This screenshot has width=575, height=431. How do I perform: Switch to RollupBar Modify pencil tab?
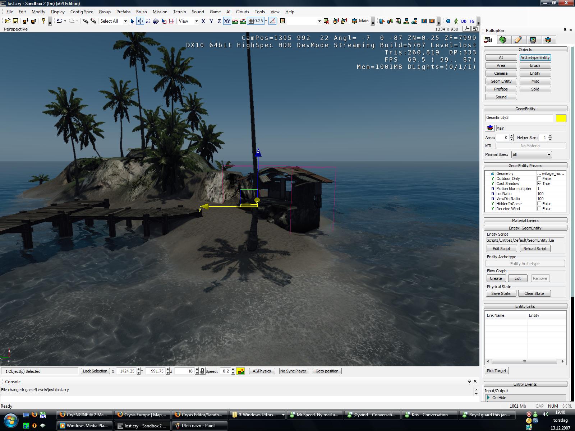coord(518,40)
